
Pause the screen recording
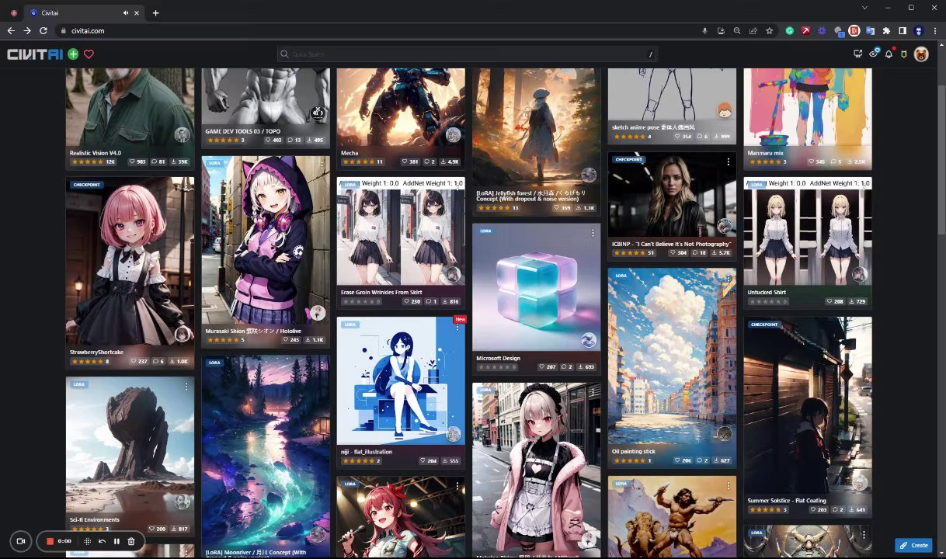(117, 541)
